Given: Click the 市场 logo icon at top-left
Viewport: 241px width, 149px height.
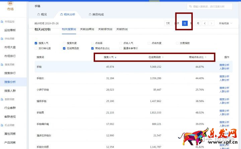Looking at the screenshot, I should click(10, 3).
